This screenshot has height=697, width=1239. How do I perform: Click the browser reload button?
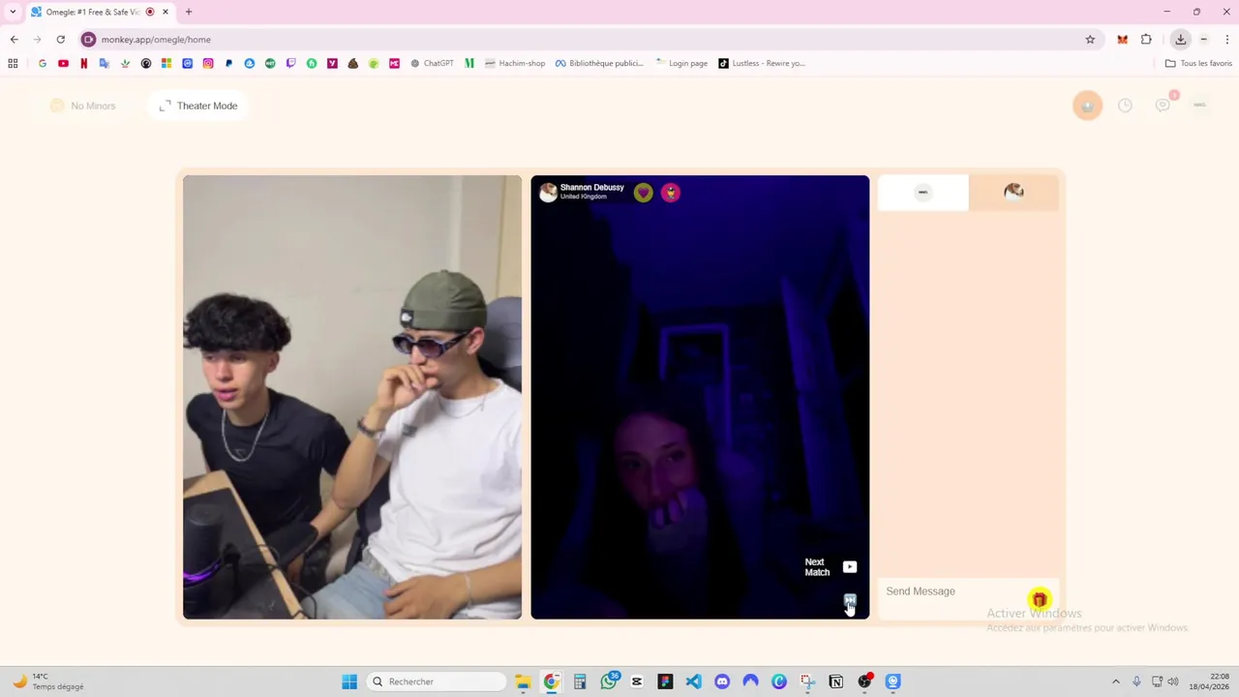(x=61, y=40)
